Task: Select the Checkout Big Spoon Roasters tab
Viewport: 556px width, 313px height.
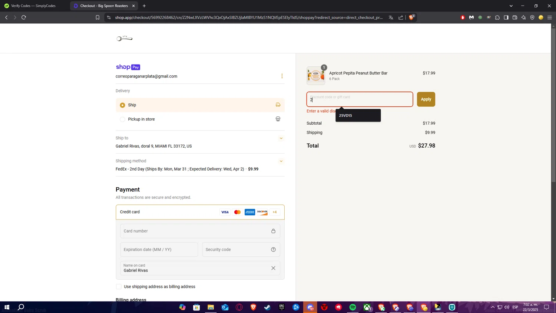Action: [x=103, y=6]
